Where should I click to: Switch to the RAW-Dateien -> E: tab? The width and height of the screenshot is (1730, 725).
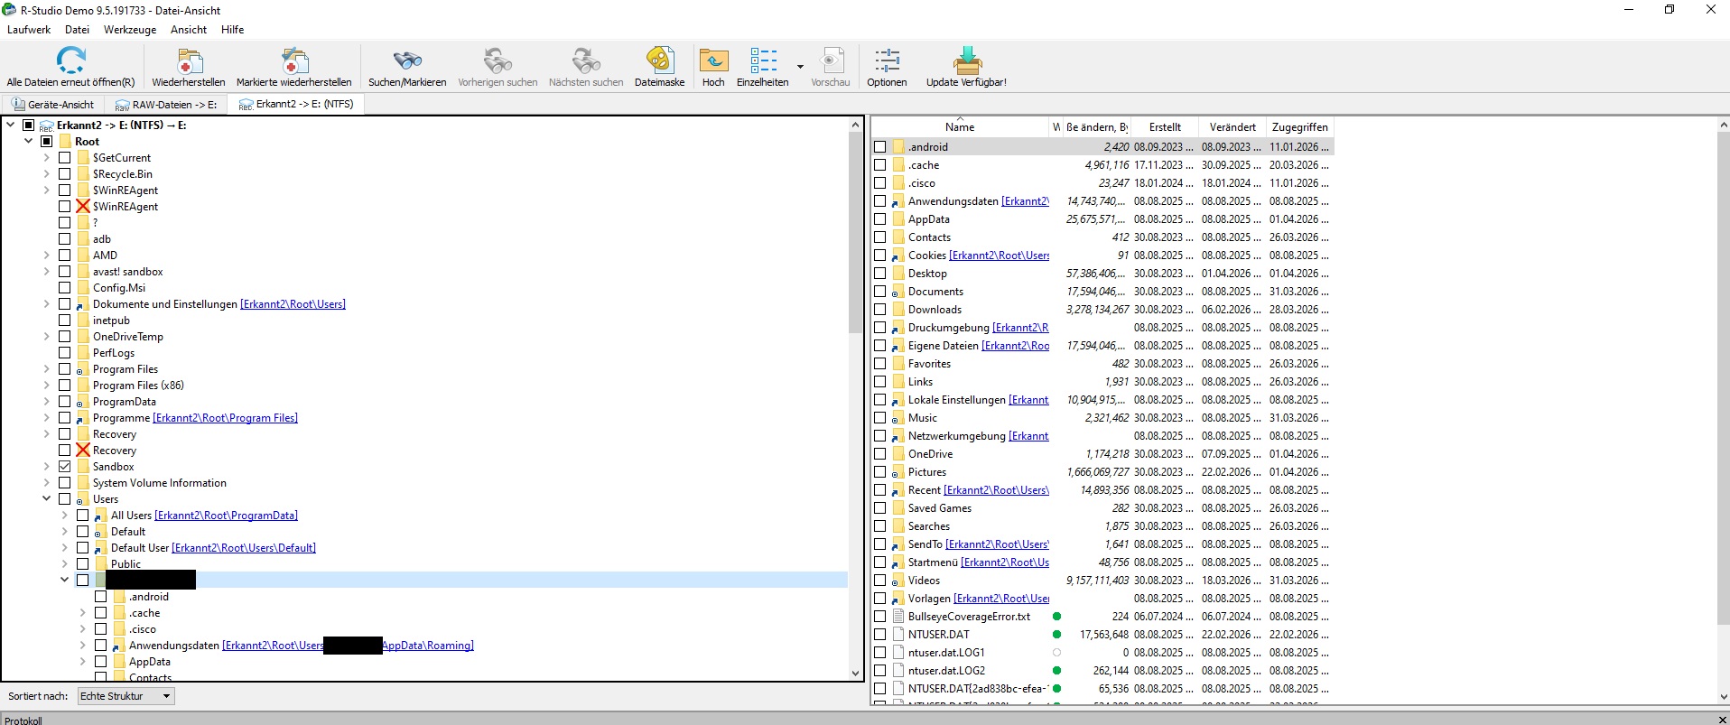click(166, 105)
